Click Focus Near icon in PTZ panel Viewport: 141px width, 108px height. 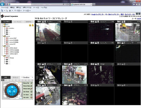tap(32, 86)
